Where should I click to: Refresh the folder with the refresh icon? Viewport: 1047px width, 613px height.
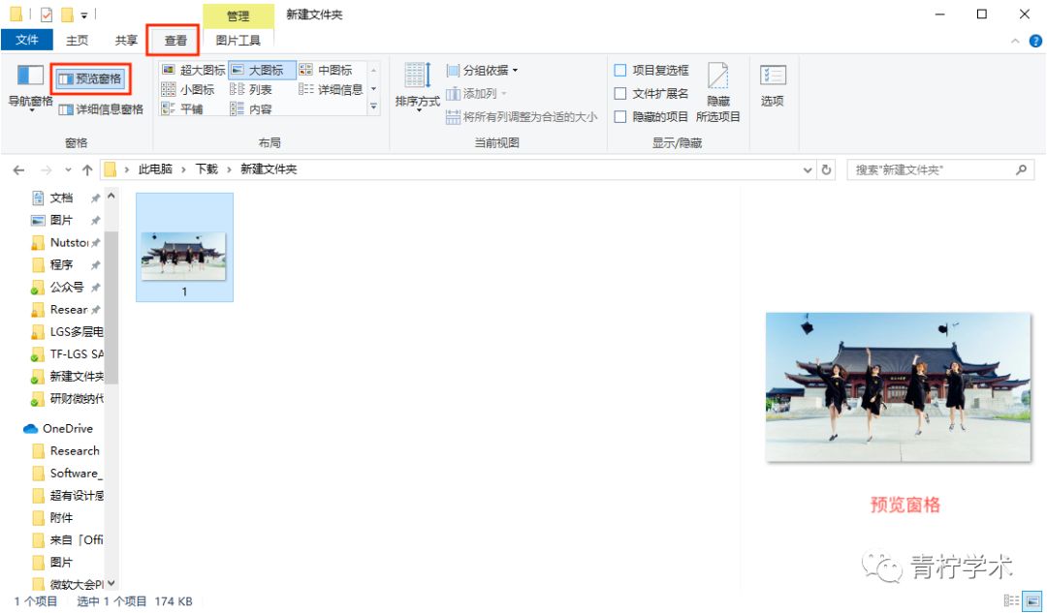(x=825, y=169)
